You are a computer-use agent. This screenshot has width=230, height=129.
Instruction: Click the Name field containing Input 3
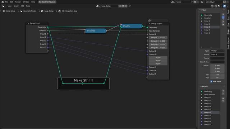pos(217,54)
